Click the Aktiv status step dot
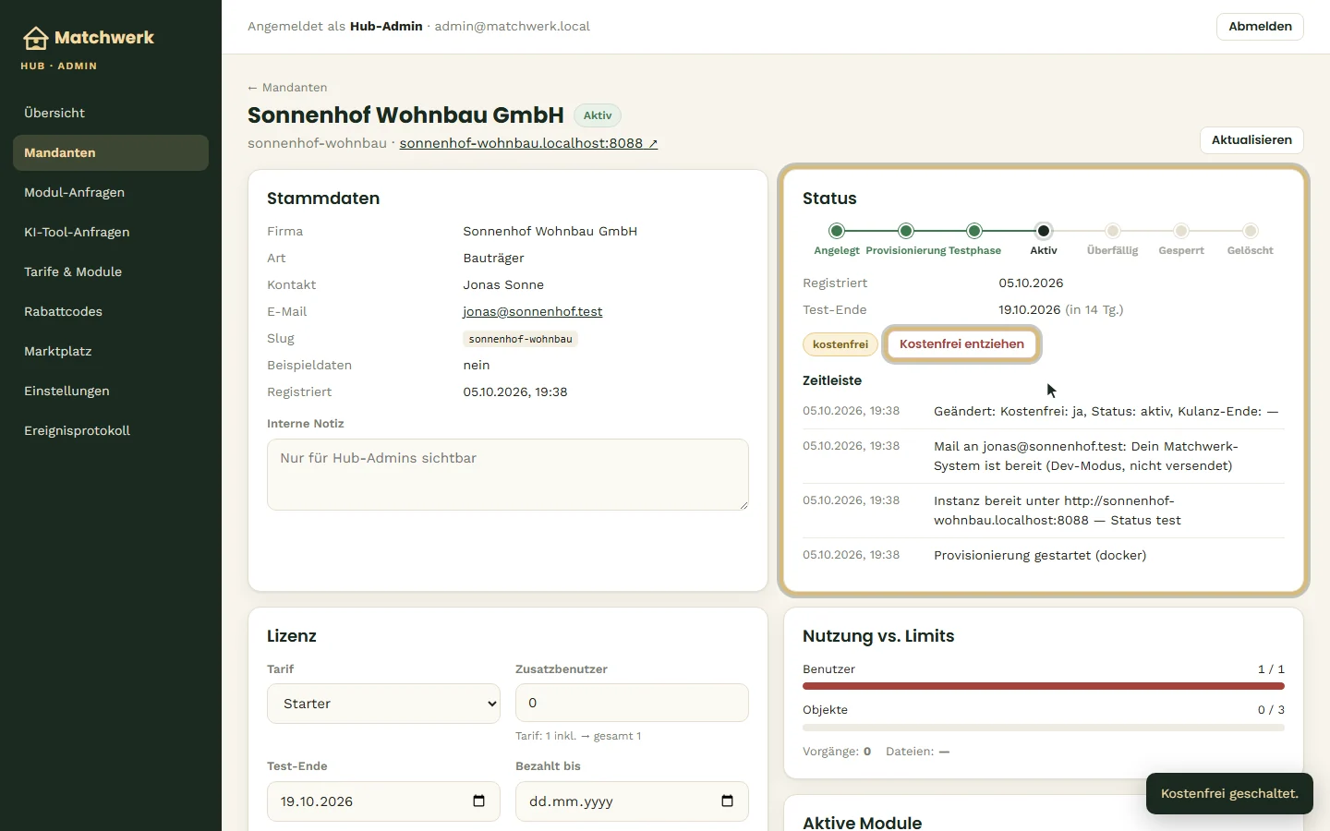This screenshot has height=831, width=1330. coord(1044,231)
